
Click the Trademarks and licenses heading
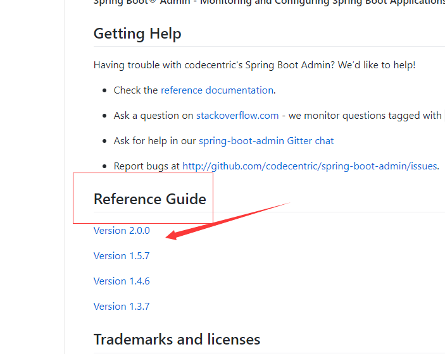click(x=177, y=339)
